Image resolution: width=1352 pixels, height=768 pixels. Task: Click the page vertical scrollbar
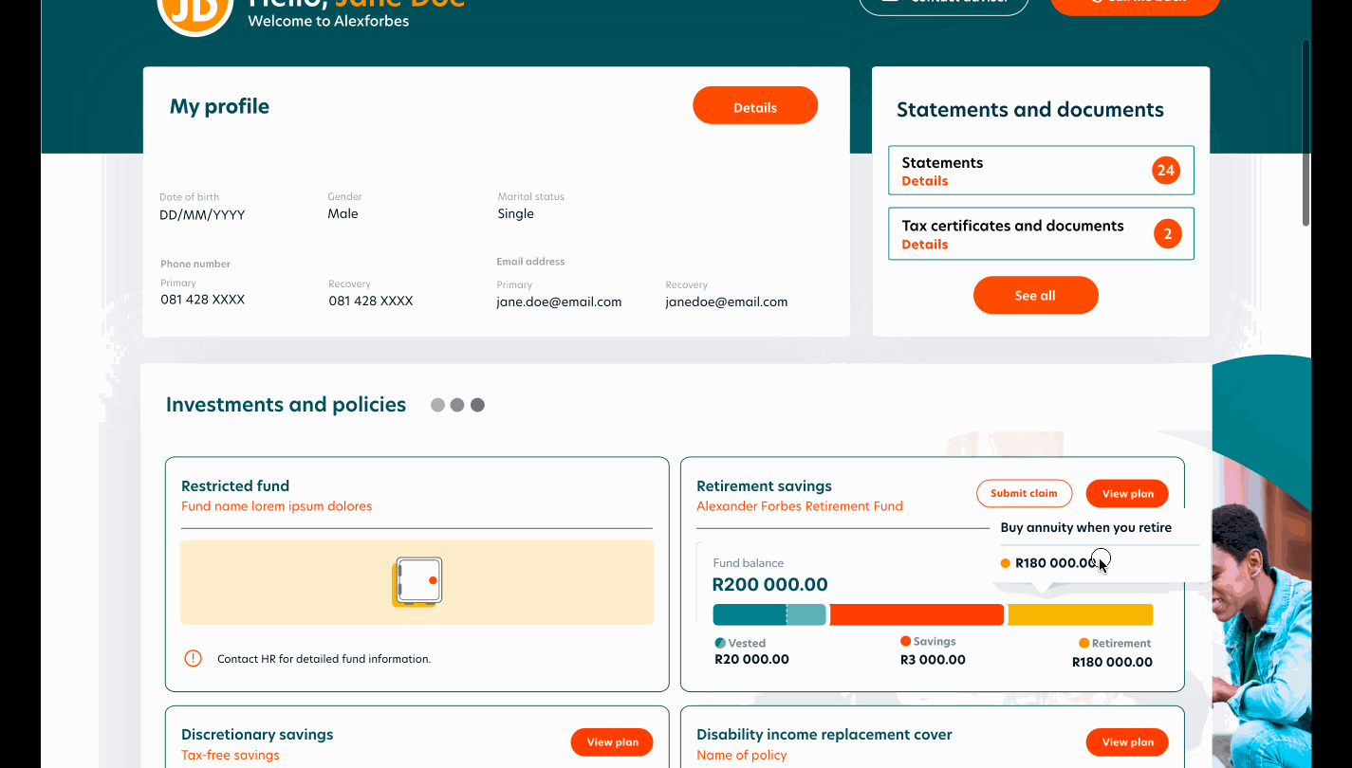(x=1306, y=133)
